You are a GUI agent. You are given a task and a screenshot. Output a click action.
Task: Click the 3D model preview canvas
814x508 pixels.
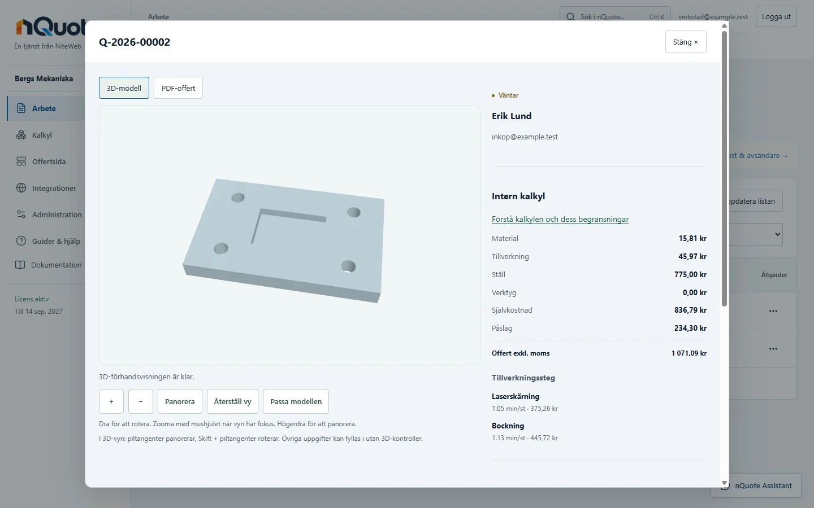(289, 235)
